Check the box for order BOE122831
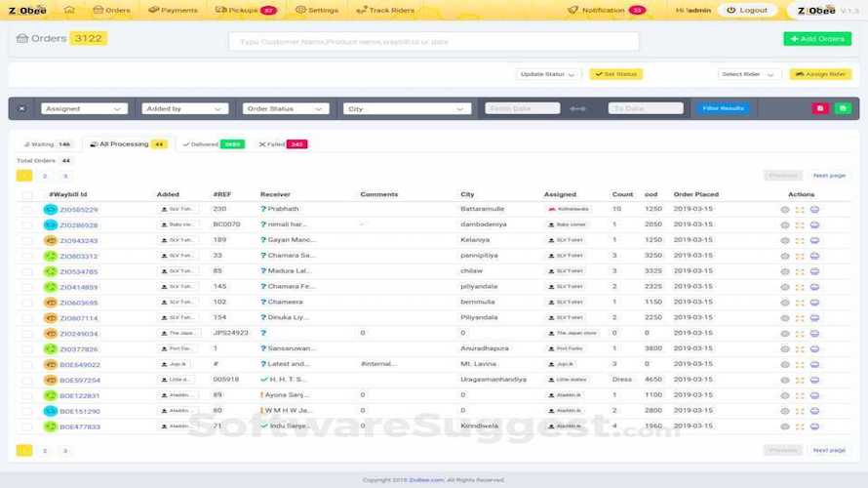Screen dimensions: 868x488 [26, 396]
